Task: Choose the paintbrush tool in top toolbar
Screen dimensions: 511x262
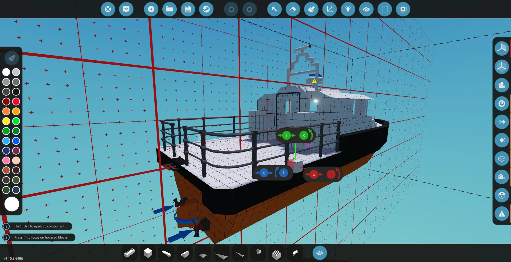Action: pos(311,9)
